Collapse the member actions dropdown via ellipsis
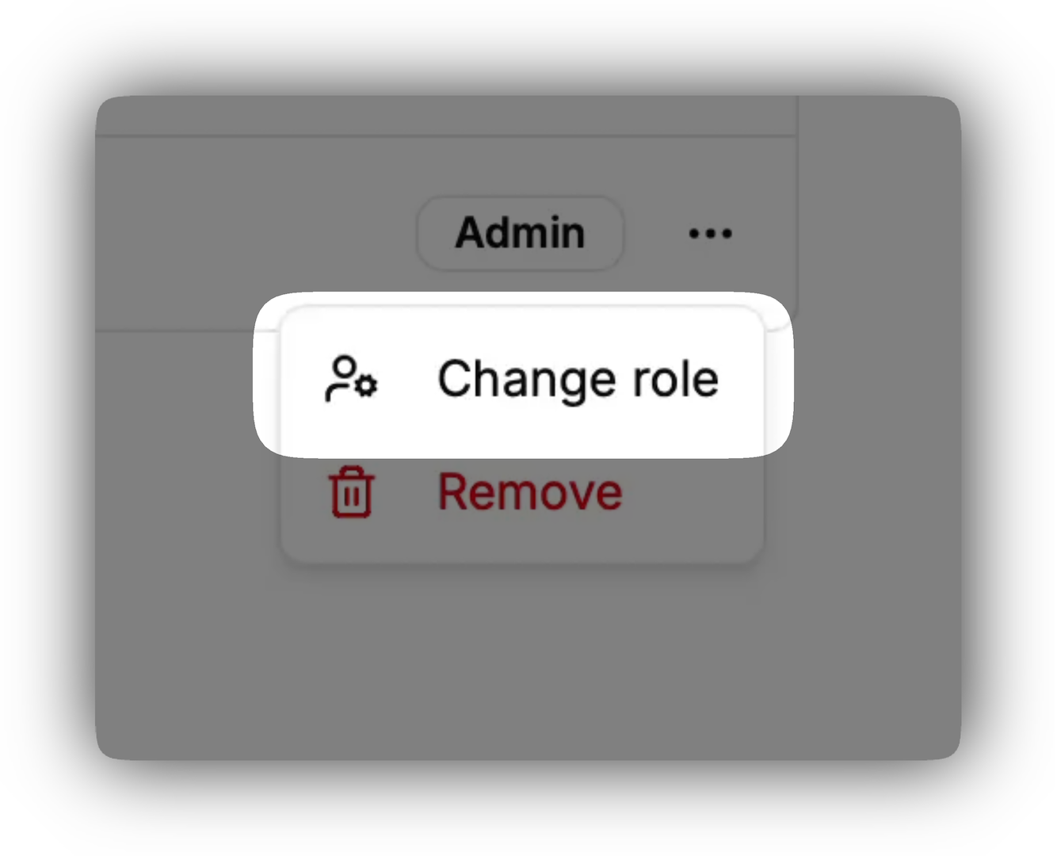This screenshot has height=856, width=1057. tap(710, 234)
